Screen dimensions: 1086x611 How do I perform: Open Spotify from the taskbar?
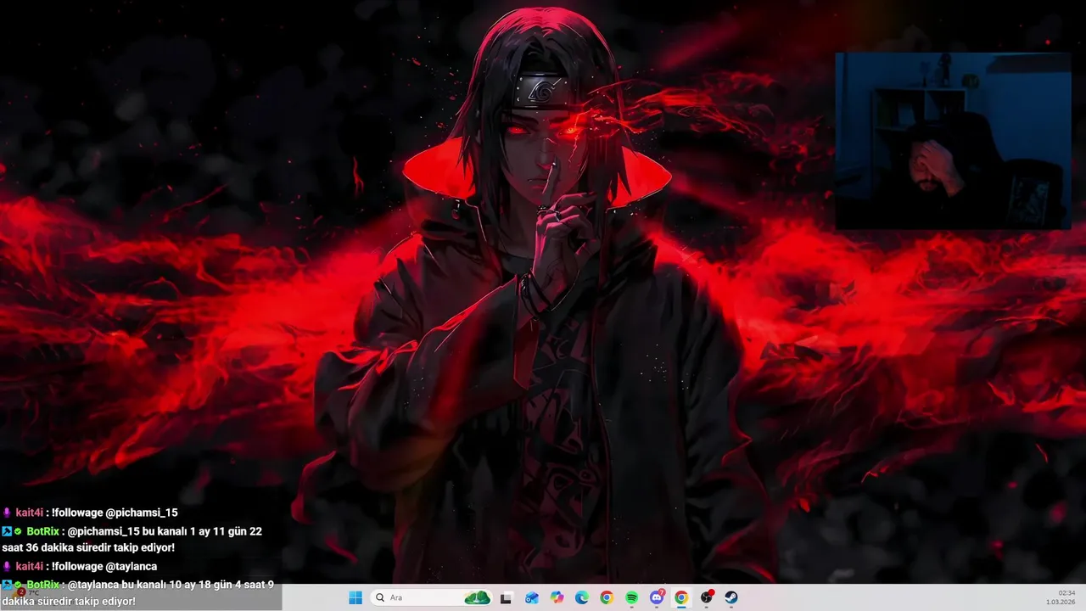pyautogui.click(x=632, y=597)
